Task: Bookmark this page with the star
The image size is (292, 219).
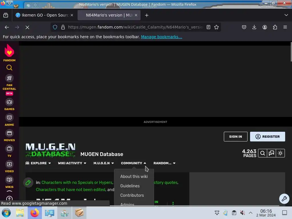Action: 216,27
